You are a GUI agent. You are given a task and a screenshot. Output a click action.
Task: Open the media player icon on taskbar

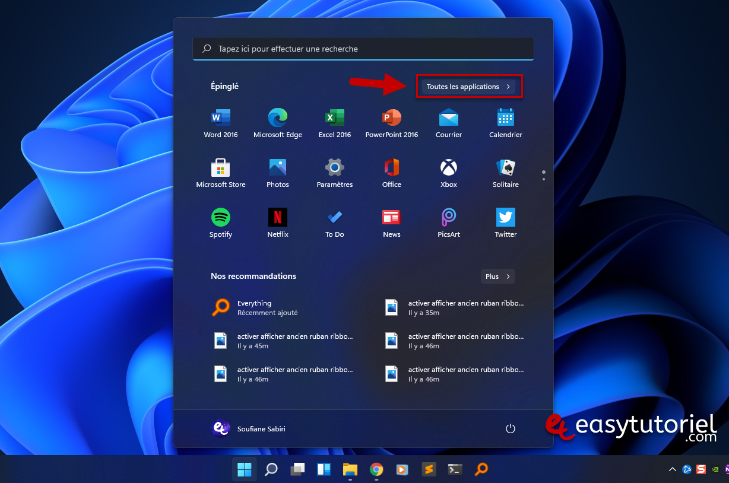coord(402,469)
